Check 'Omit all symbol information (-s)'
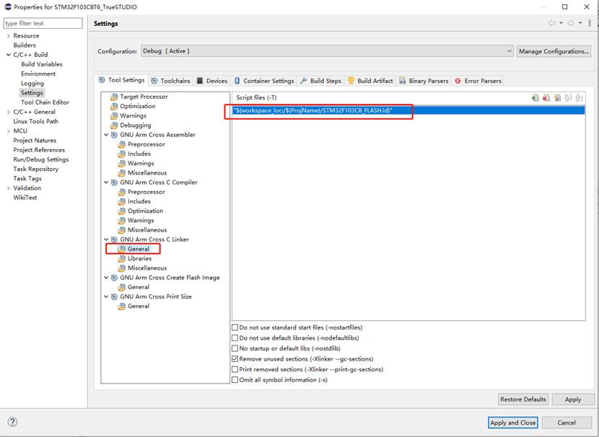Viewport: 599px width, 437px height. coord(235,379)
